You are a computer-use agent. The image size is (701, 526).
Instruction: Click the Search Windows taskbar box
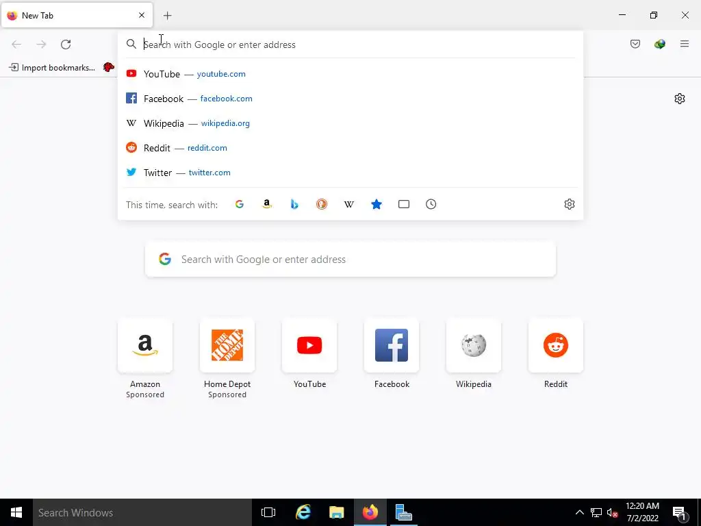(x=142, y=512)
